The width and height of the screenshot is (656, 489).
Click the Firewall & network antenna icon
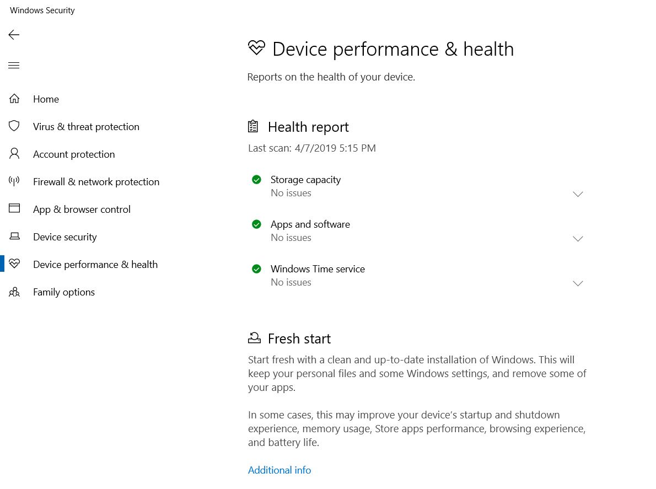point(14,181)
